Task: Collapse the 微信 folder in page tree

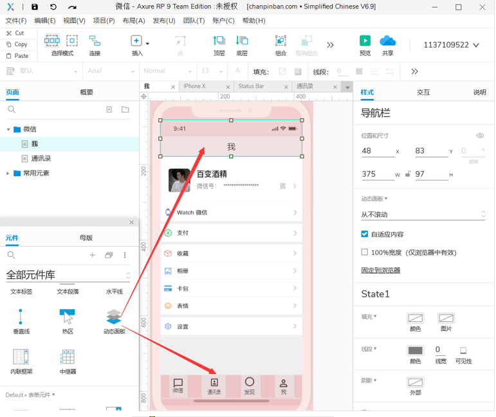Action: tap(8, 129)
